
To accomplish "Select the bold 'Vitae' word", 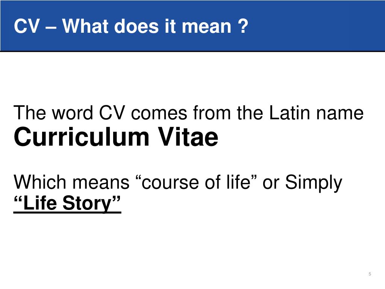I will pos(188,137).
